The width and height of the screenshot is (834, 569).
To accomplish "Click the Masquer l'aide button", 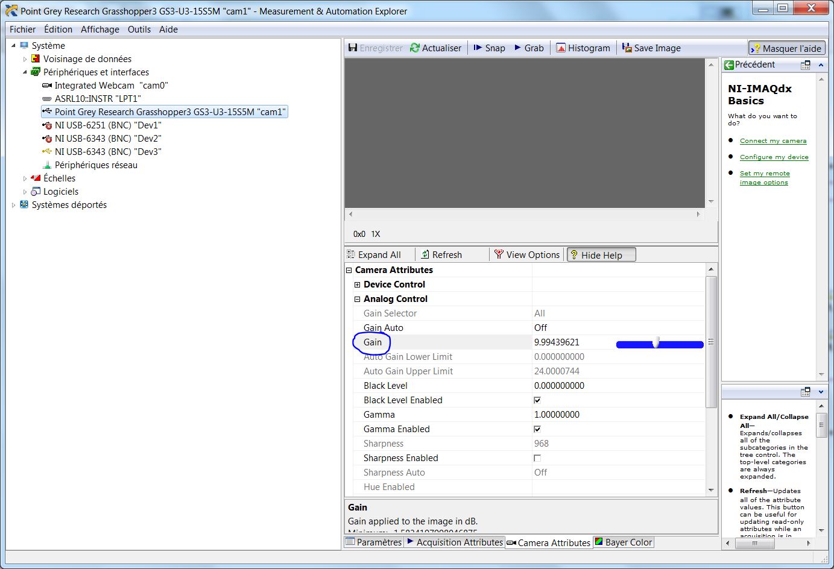I will pyautogui.click(x=787, y=48).
